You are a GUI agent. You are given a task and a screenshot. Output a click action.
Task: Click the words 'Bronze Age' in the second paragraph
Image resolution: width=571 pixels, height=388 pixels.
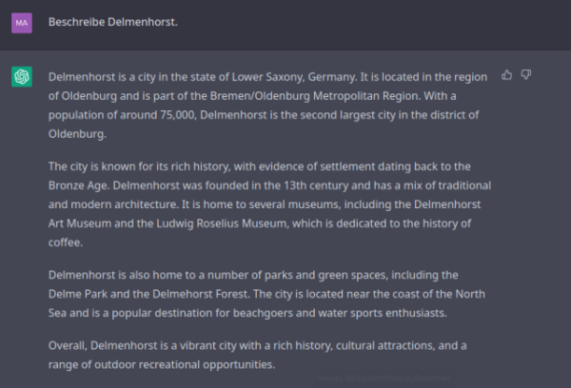78,185
